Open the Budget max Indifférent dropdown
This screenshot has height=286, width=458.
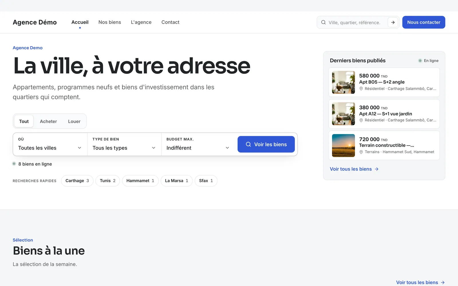[x=198, y=144]
